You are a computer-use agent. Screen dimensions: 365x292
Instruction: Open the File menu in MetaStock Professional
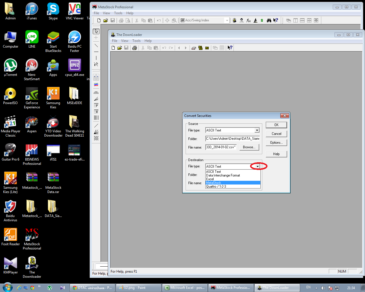point(96,13)
